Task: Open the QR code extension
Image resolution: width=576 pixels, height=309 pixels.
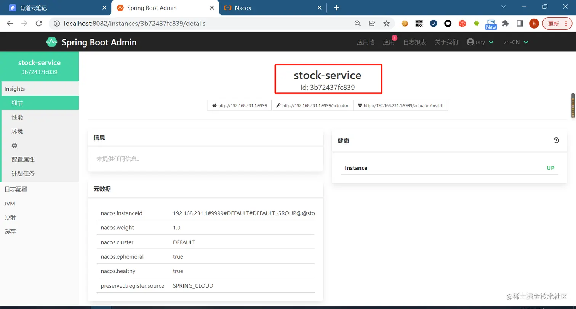Action: [x=419, y=24]
